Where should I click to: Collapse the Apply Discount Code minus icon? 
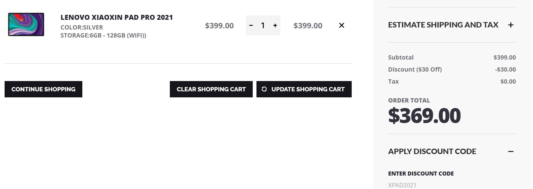click(x=511, y=151)
